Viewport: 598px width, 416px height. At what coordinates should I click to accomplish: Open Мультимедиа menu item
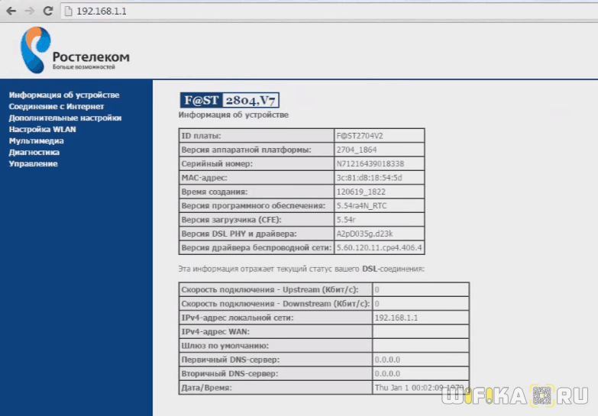point(36,140)
